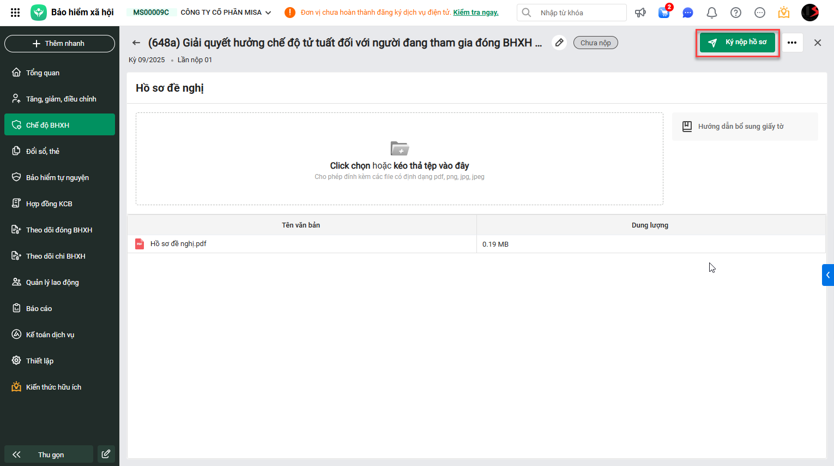Open the shopping cart with badge 2
834x466 pixels.
(x=664, y=12)
